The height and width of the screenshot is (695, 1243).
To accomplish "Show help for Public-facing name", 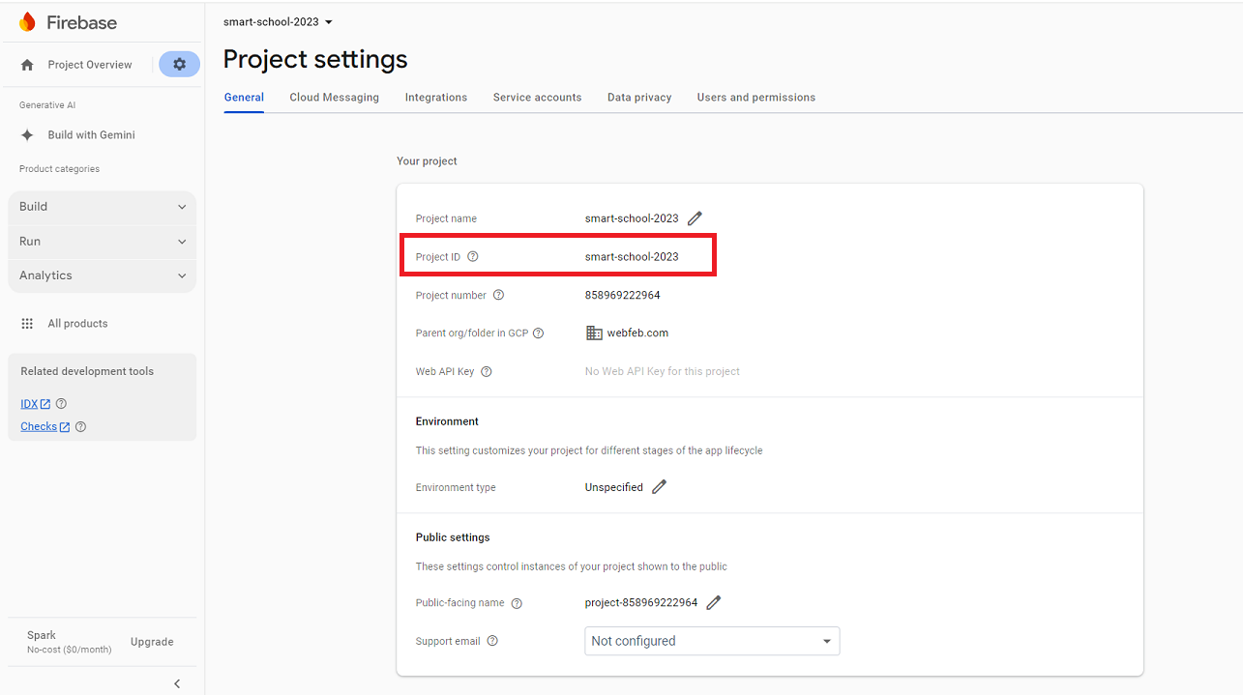I will (517, 603).
